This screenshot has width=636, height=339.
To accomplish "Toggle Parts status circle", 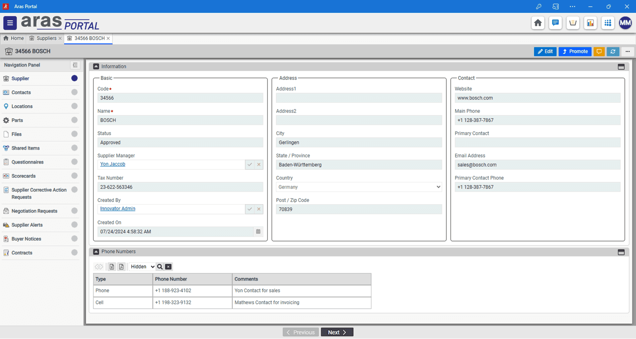I will coord(74,120).
